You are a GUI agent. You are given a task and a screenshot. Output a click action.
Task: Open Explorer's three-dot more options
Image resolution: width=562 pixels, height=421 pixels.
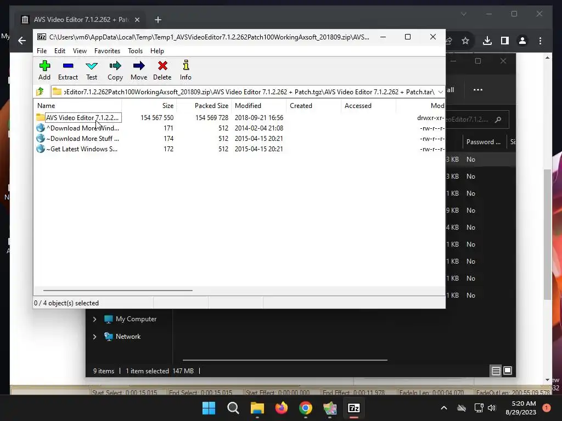478,90
